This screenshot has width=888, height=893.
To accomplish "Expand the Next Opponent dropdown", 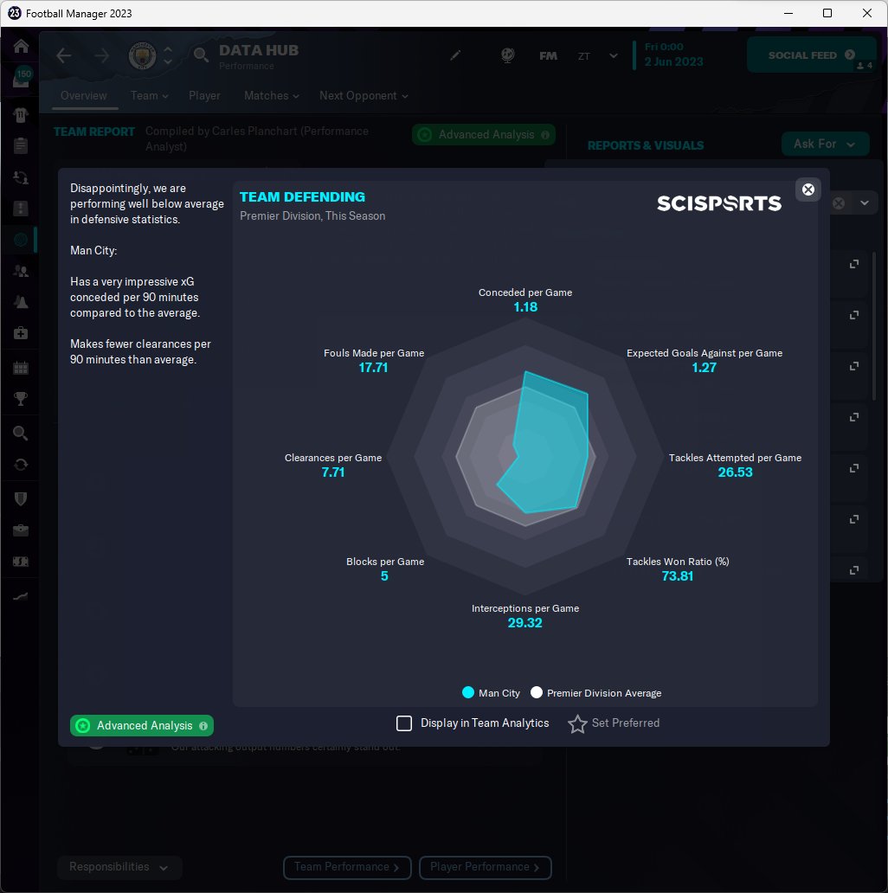I will pos(364,96).
